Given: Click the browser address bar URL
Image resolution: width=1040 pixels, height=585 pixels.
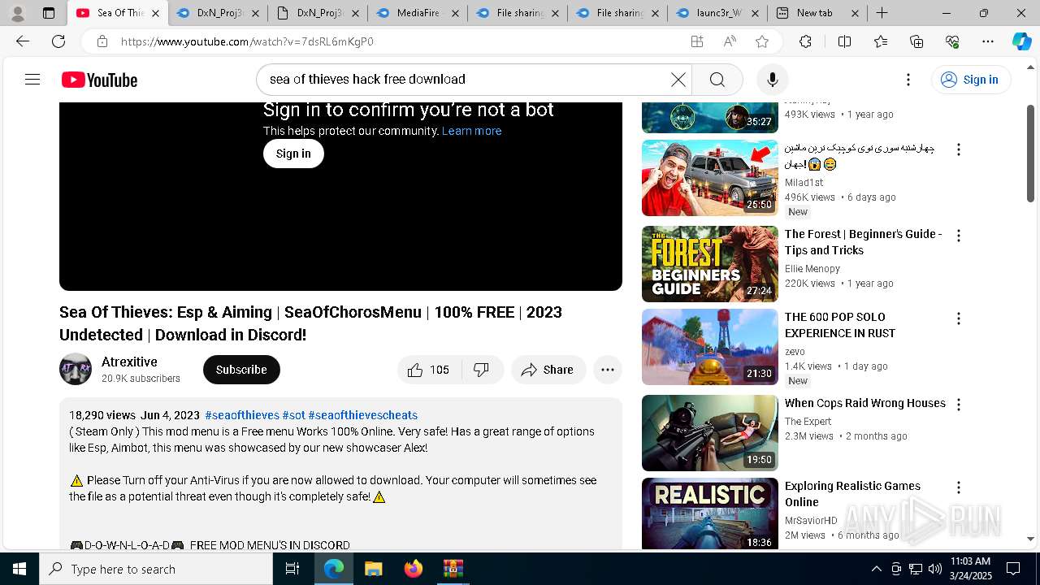Looking at the screenshot, I should tap(247, 41).
